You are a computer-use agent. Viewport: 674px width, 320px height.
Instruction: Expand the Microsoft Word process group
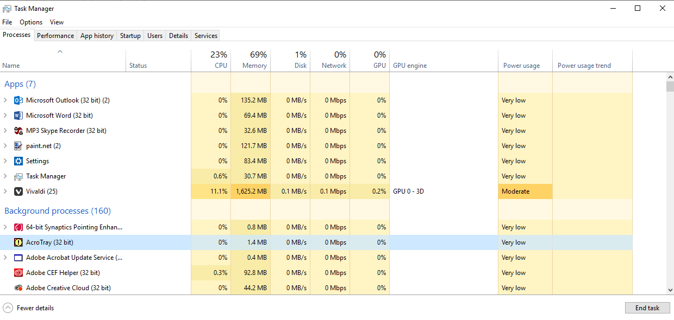(x=5, y=116)
